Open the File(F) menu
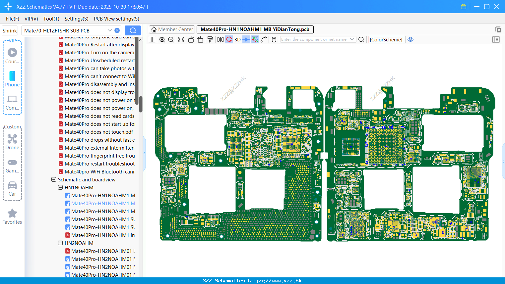This screenshot has width=505, height=284. coord(13,19)
